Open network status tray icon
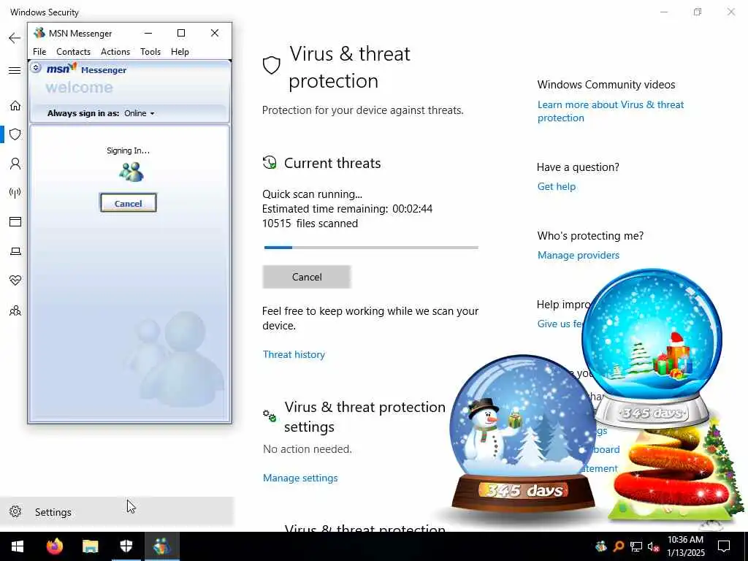Viewport: 748px width, 561px height. [x=636, y=546]
